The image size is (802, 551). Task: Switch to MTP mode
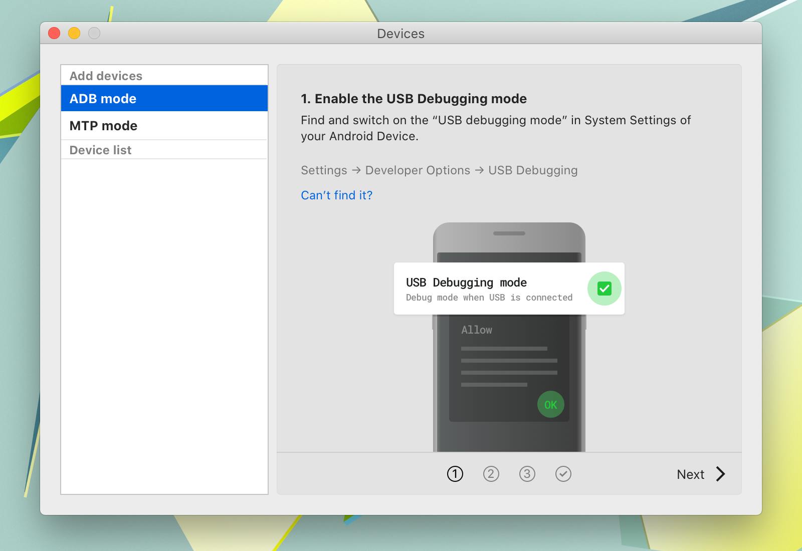coord(164,126)
